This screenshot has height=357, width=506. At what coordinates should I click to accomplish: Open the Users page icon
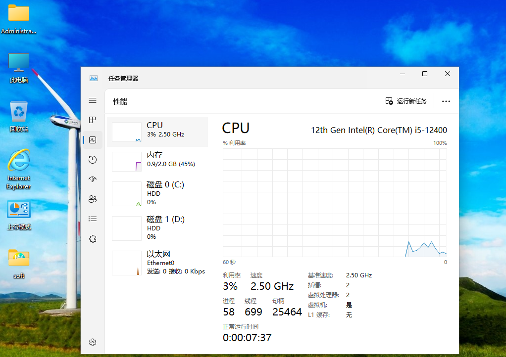pos(93,199)
